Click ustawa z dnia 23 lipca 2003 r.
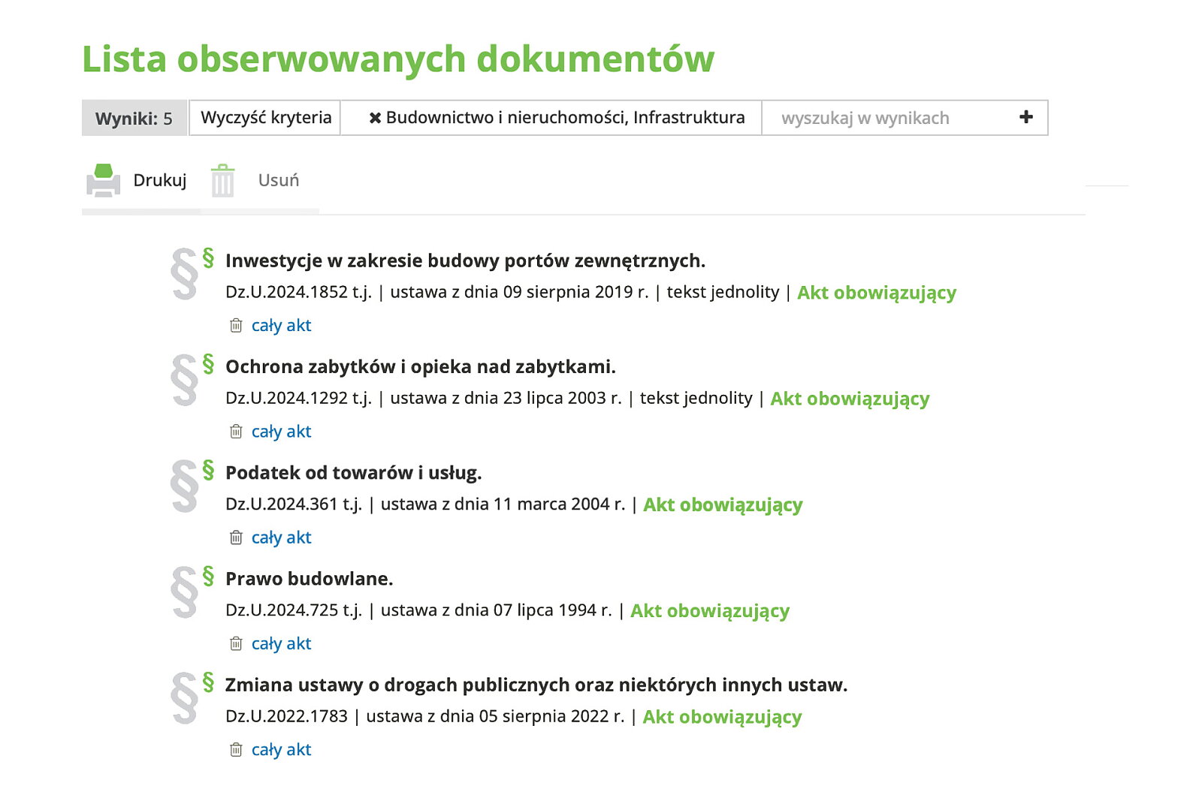This screenshot has height=801, width=1202. 506,398
